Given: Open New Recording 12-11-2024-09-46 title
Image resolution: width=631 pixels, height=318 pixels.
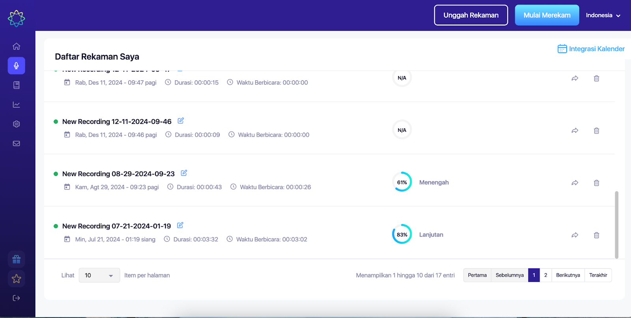Looking at the screenshot, I should (117, 122).
